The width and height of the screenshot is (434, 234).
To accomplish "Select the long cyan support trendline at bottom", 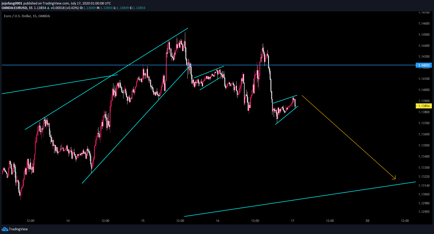I will point(300,199).
